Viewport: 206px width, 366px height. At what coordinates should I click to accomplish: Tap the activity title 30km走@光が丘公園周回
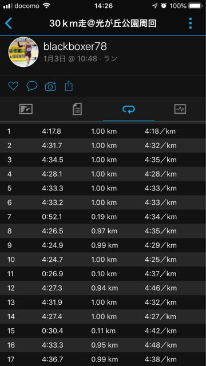pyautogui.click(x=103, y=23)
